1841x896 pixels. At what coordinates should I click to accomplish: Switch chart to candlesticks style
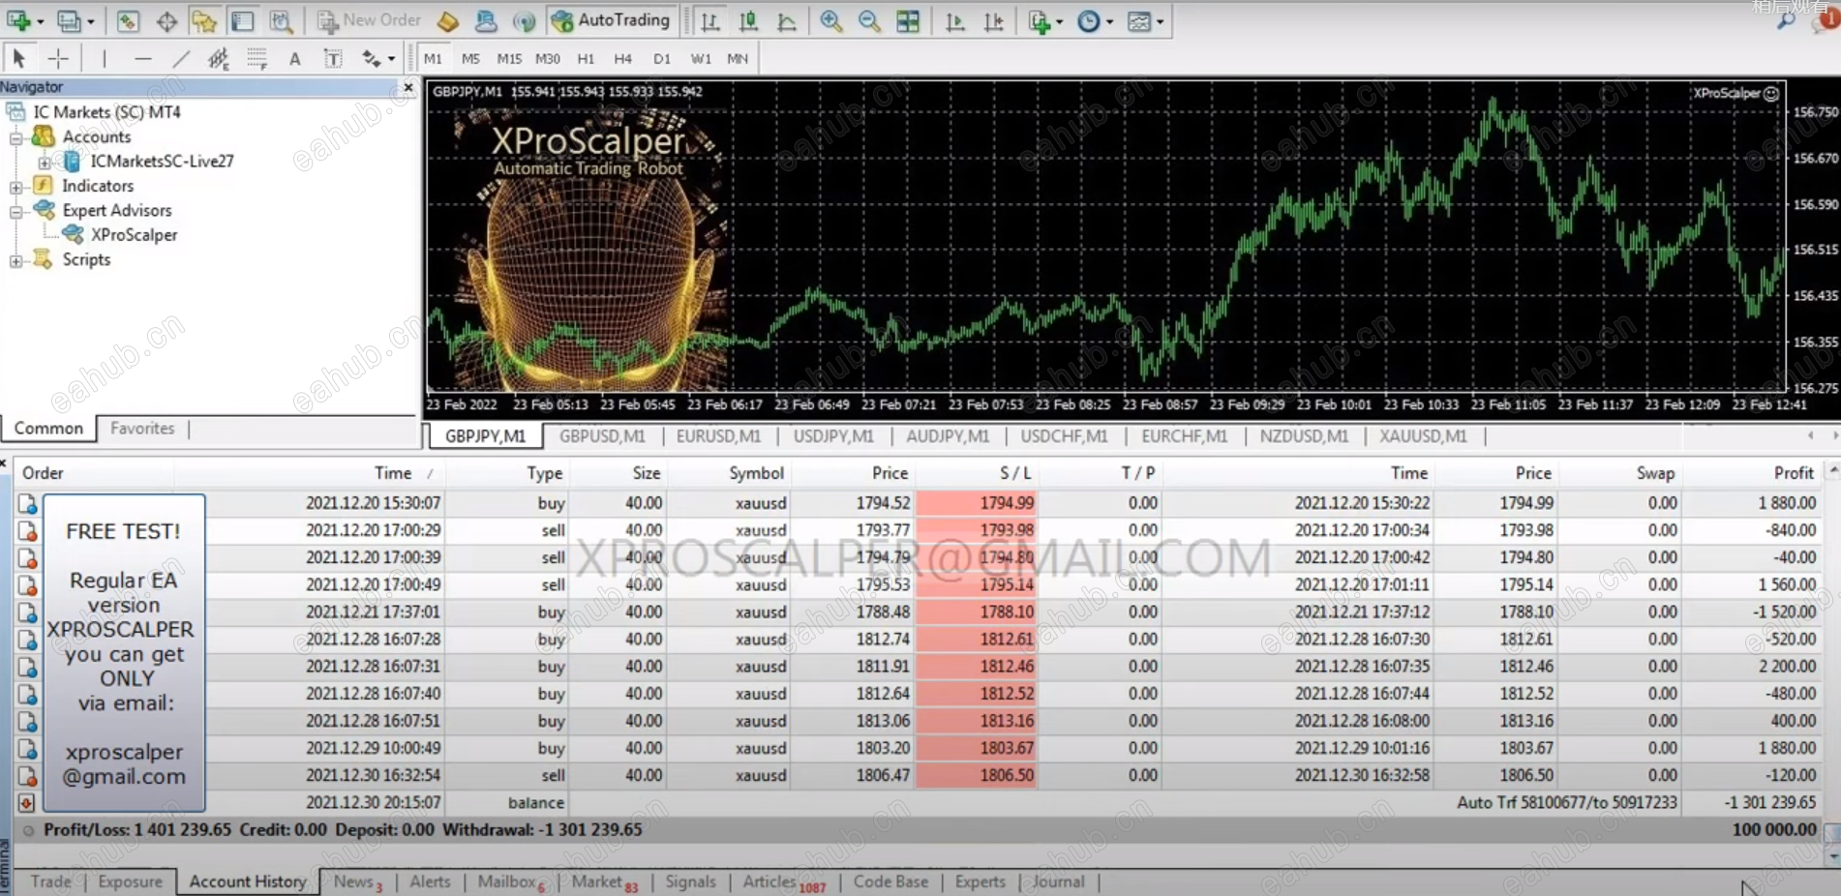tap(748, 20)
